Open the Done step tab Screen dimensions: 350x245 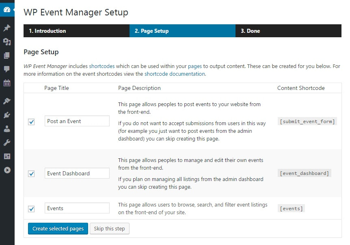pyautogui.click(x=249, y=31)
